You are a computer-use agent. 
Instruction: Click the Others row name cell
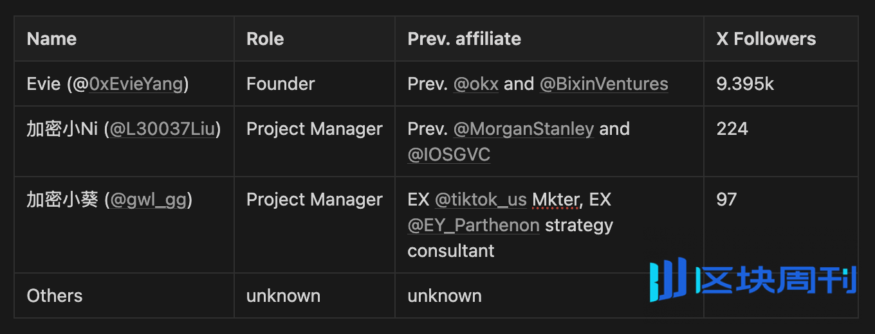click(x=124, y=295)
